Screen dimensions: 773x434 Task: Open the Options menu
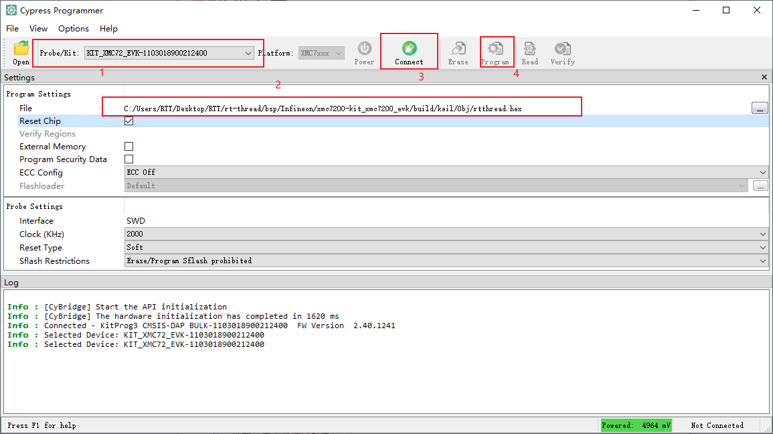pyautogui.click(x=74, y=29)
